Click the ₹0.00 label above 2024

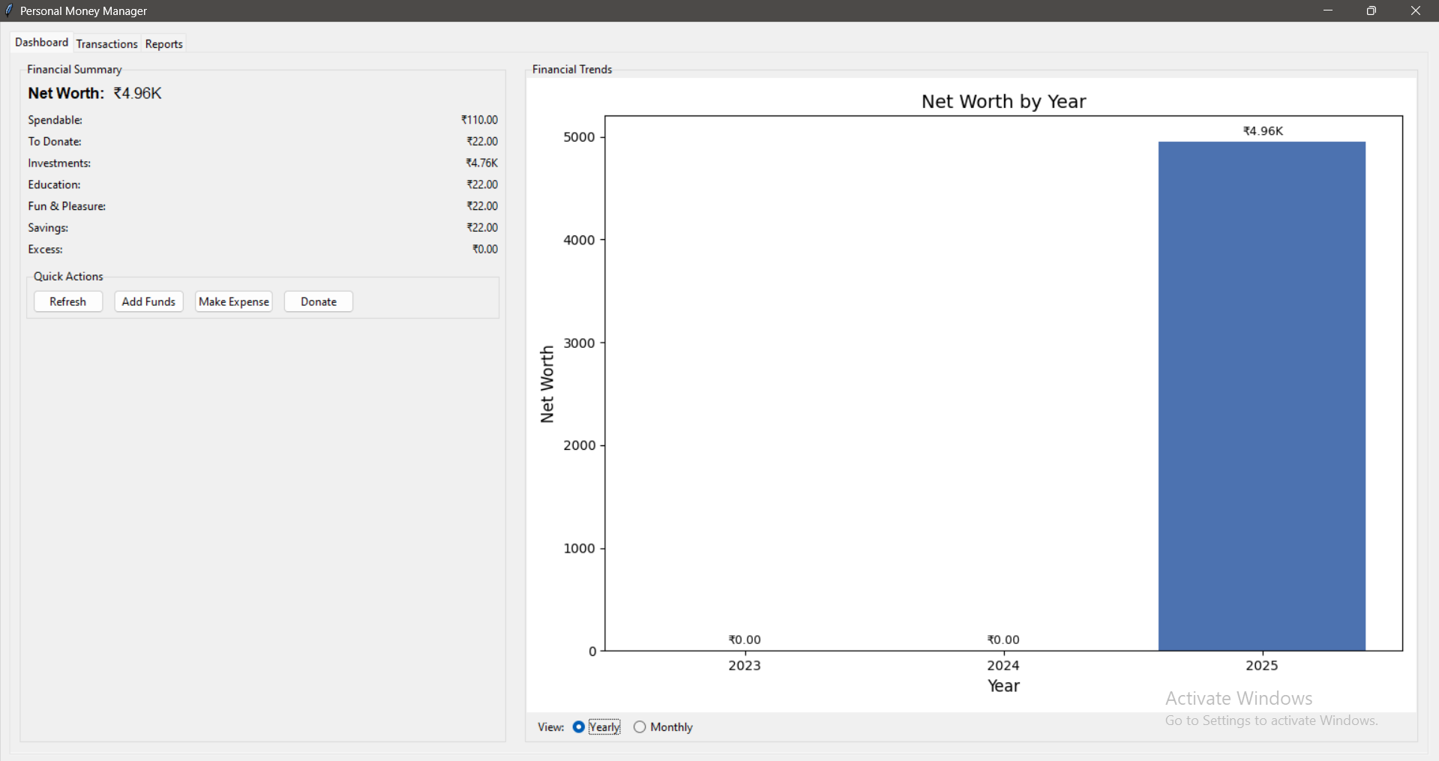point(1003,640)
